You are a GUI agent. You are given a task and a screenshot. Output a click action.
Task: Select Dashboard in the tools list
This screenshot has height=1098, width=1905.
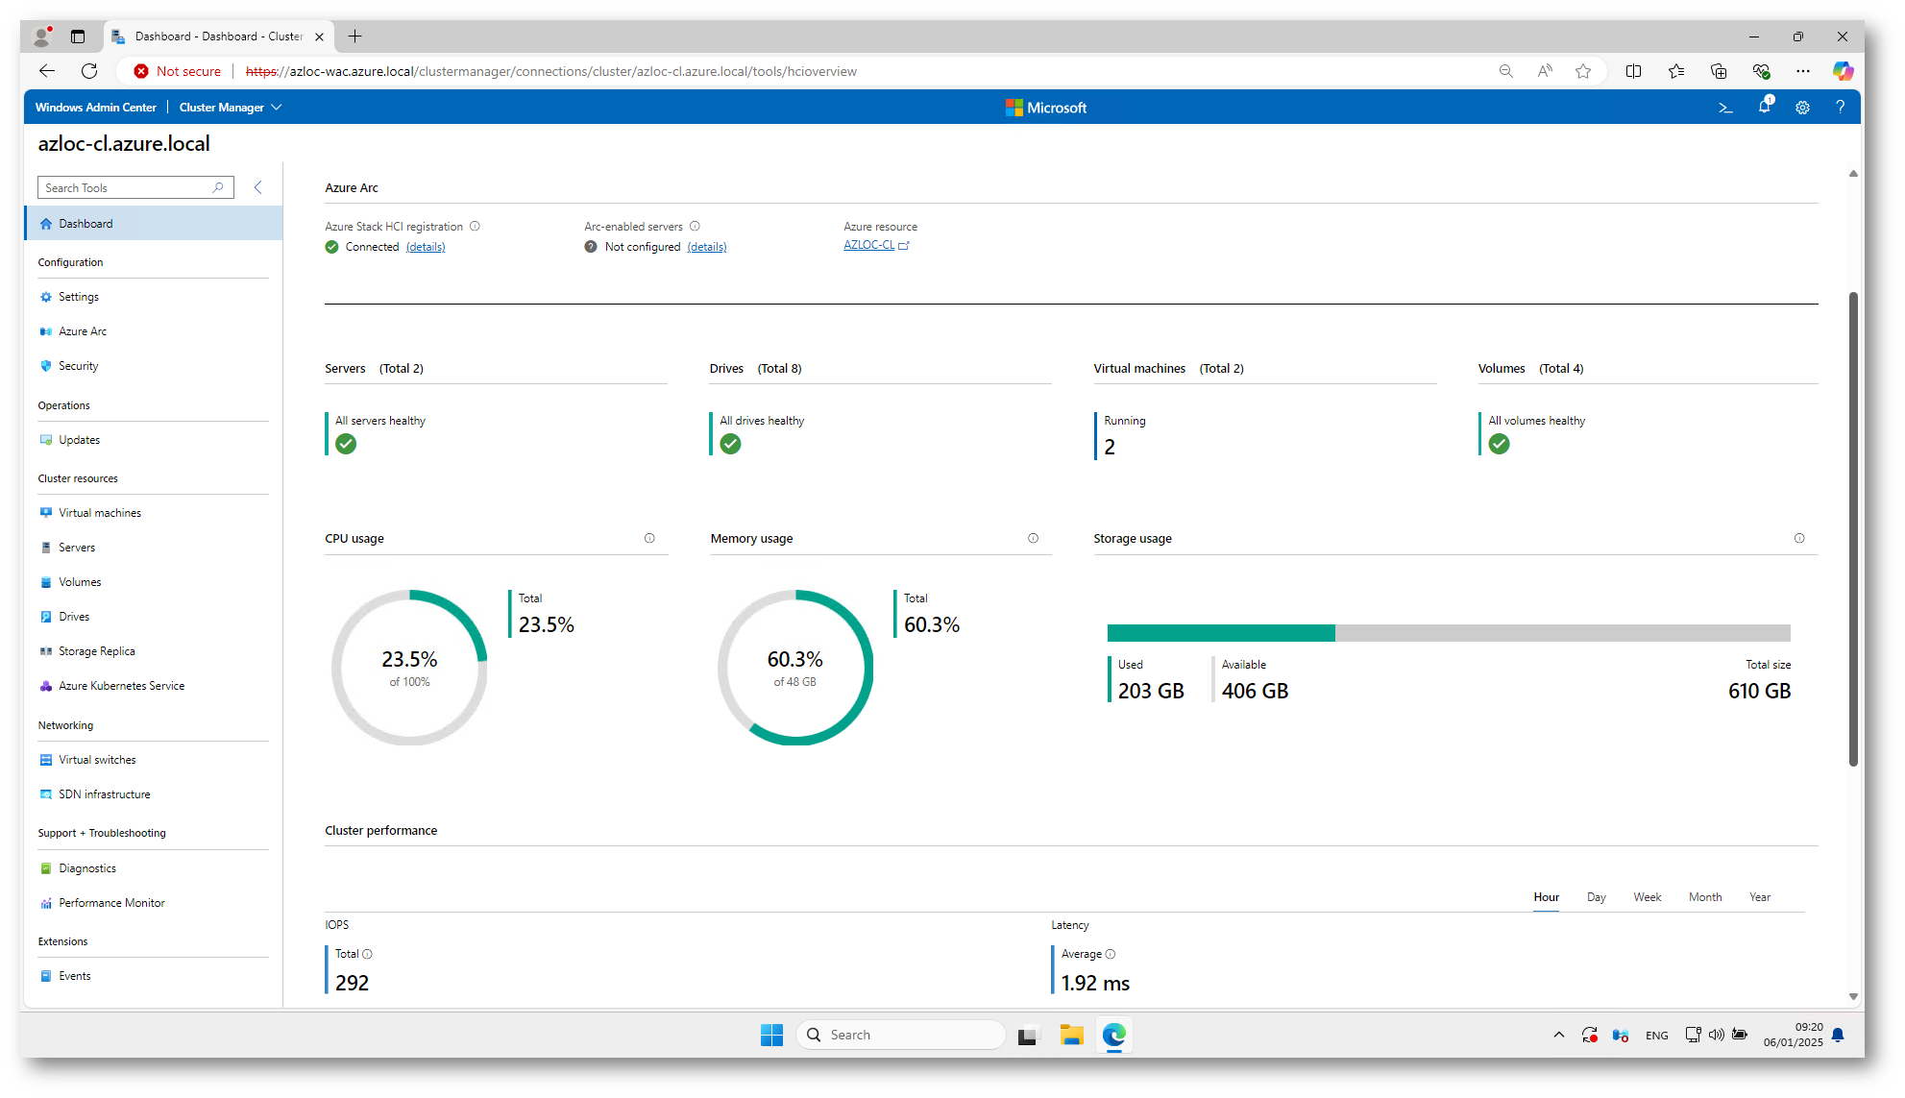click(154, 223)
